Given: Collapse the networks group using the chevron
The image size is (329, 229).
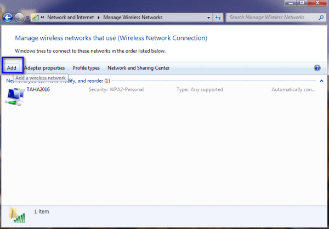Looking at the screenshot, I should (321, 81).
